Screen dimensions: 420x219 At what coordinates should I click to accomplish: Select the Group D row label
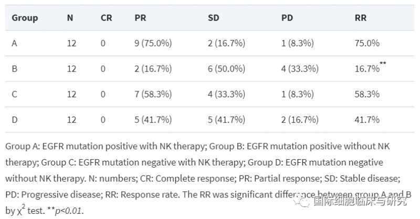pos(15,119)
